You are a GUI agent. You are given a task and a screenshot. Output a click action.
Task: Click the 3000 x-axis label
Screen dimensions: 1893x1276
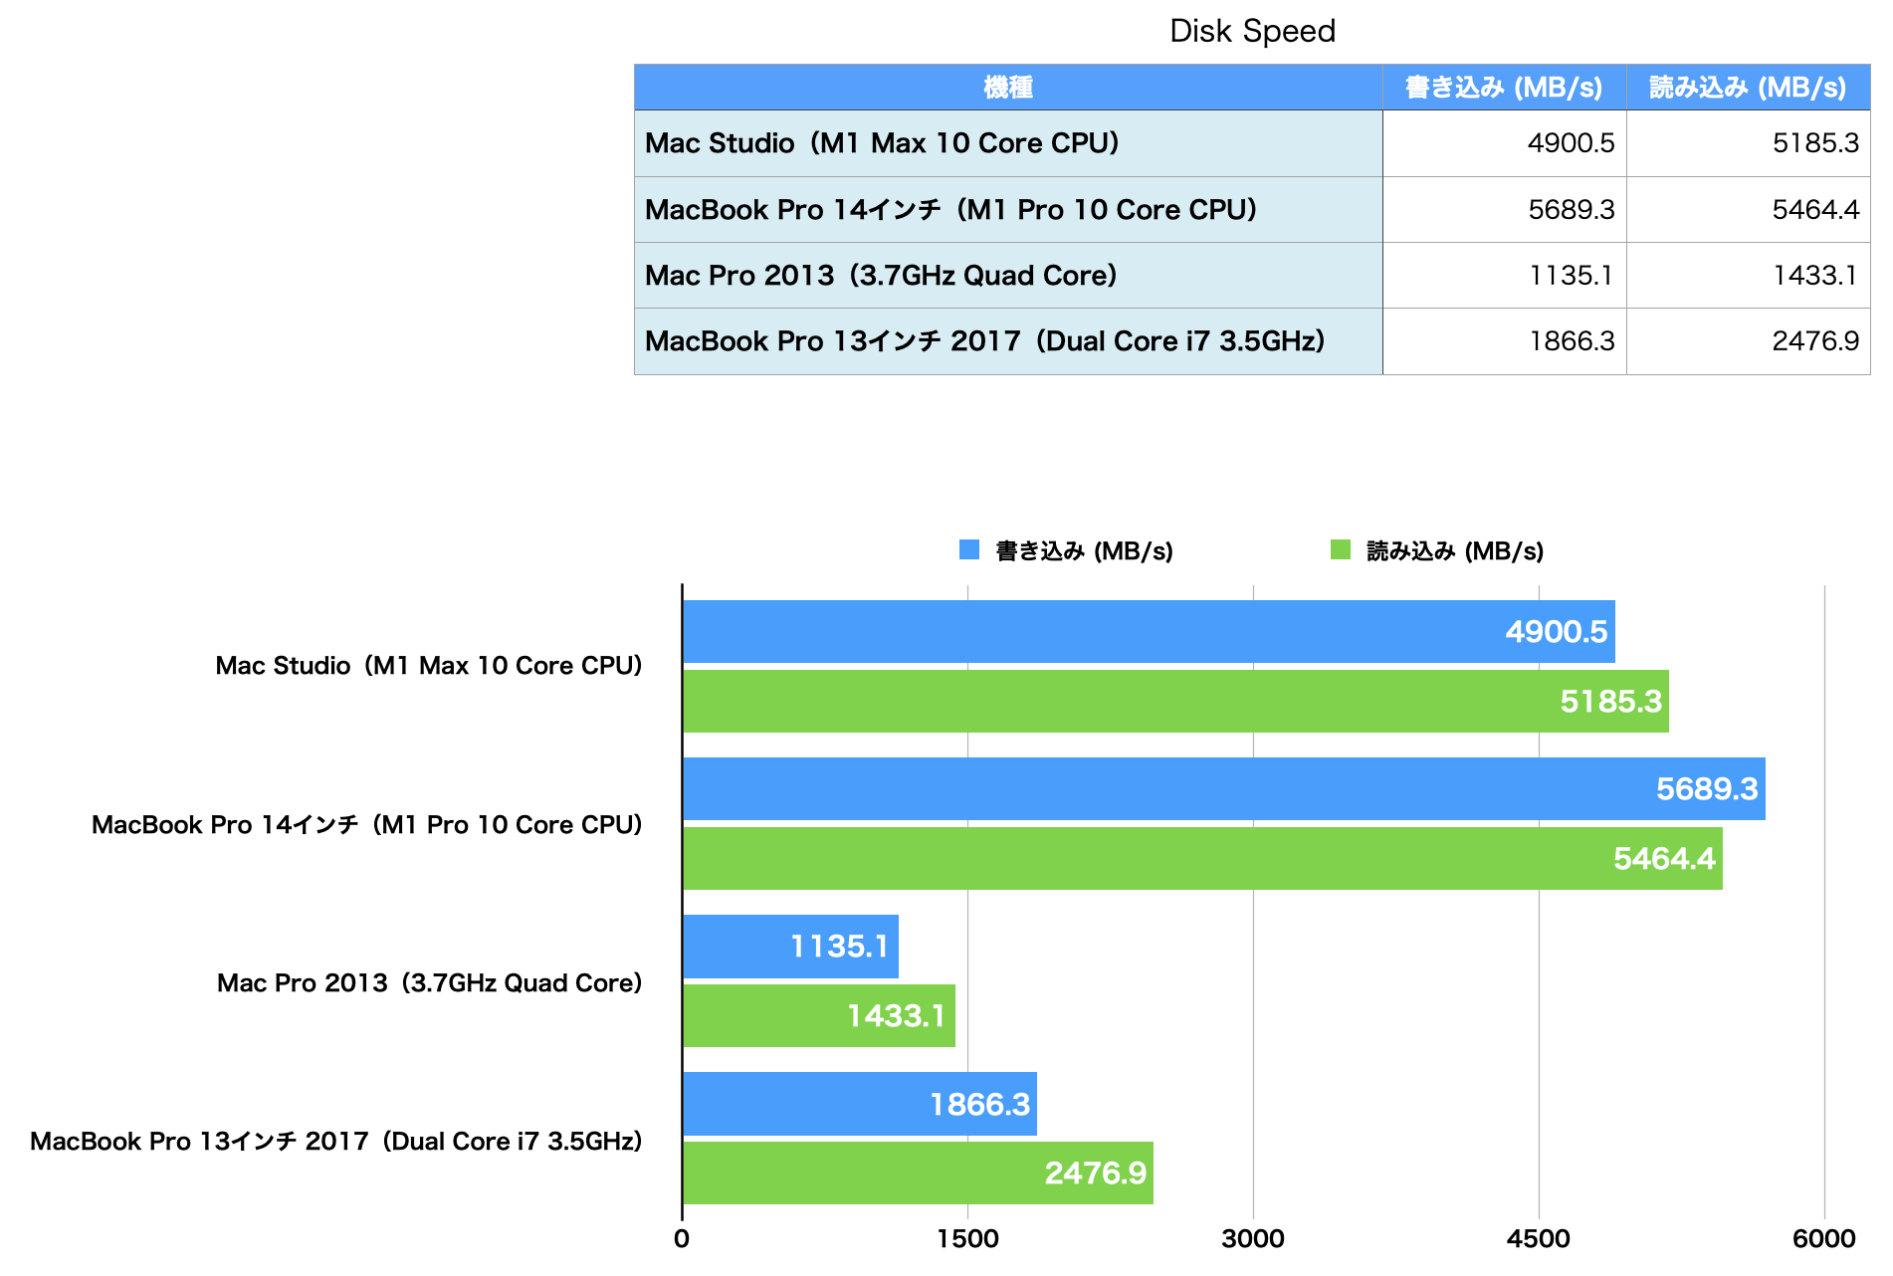pyautogui.click(x=1252, y=1239)
